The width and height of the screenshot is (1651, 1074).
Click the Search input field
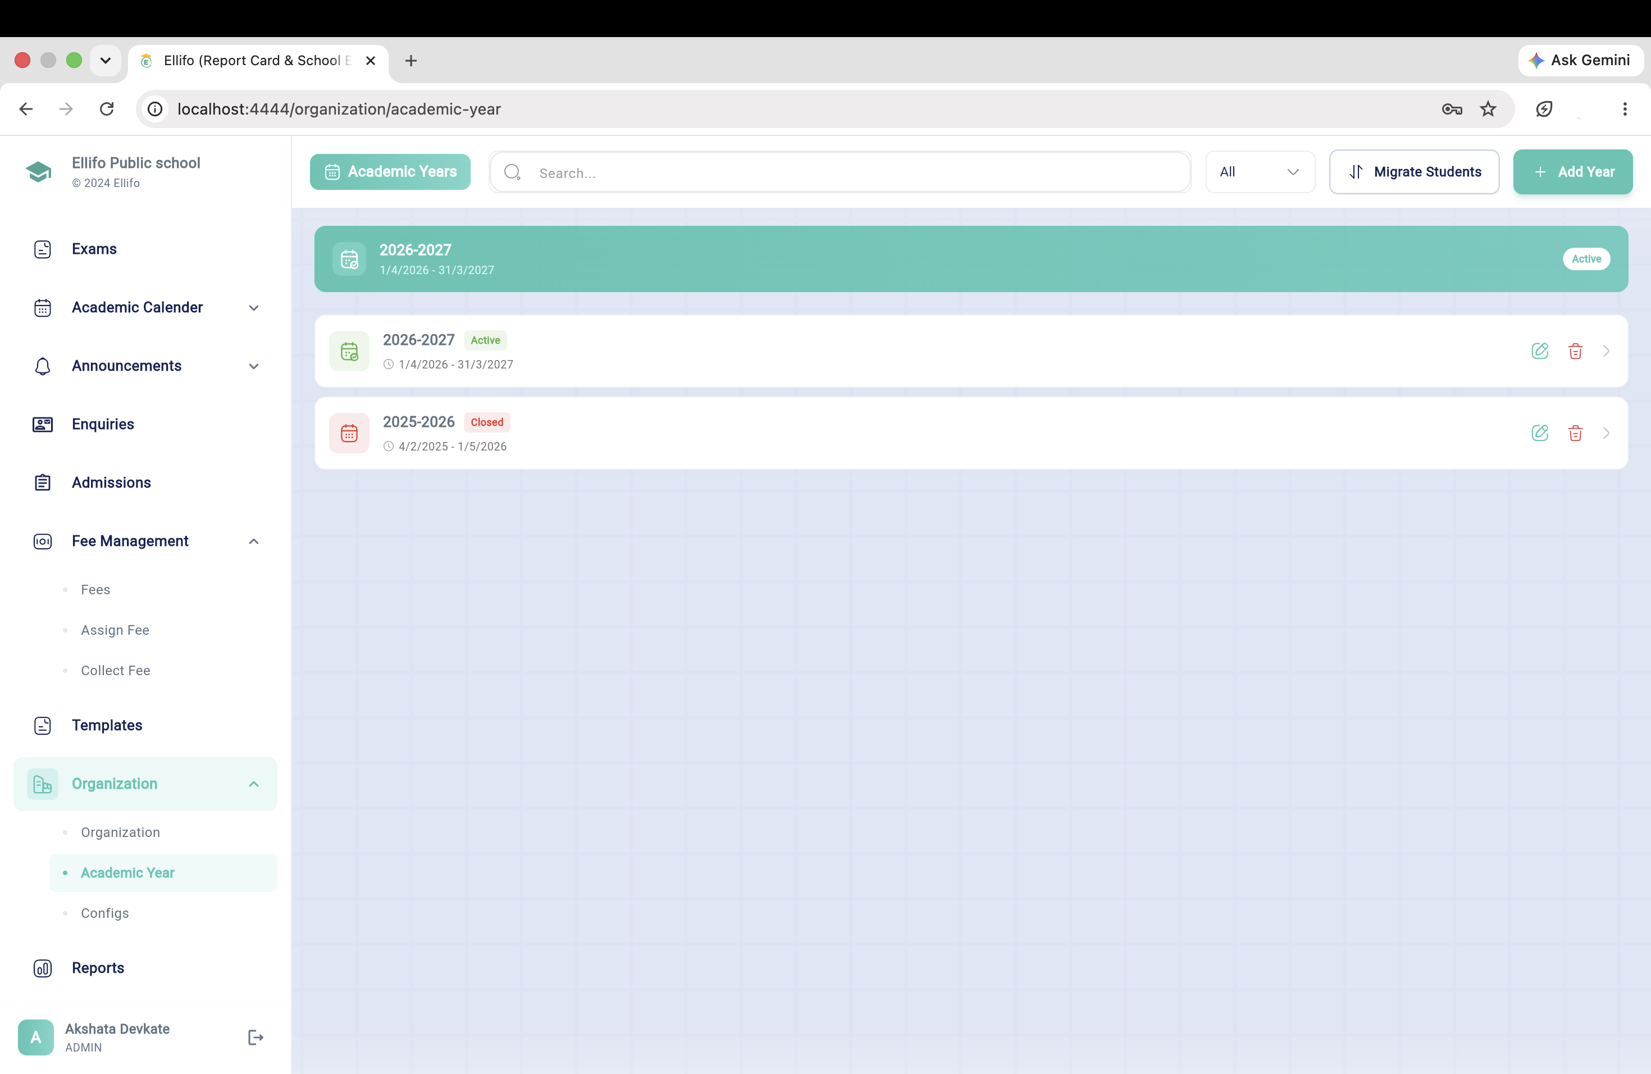pos(840,172)
